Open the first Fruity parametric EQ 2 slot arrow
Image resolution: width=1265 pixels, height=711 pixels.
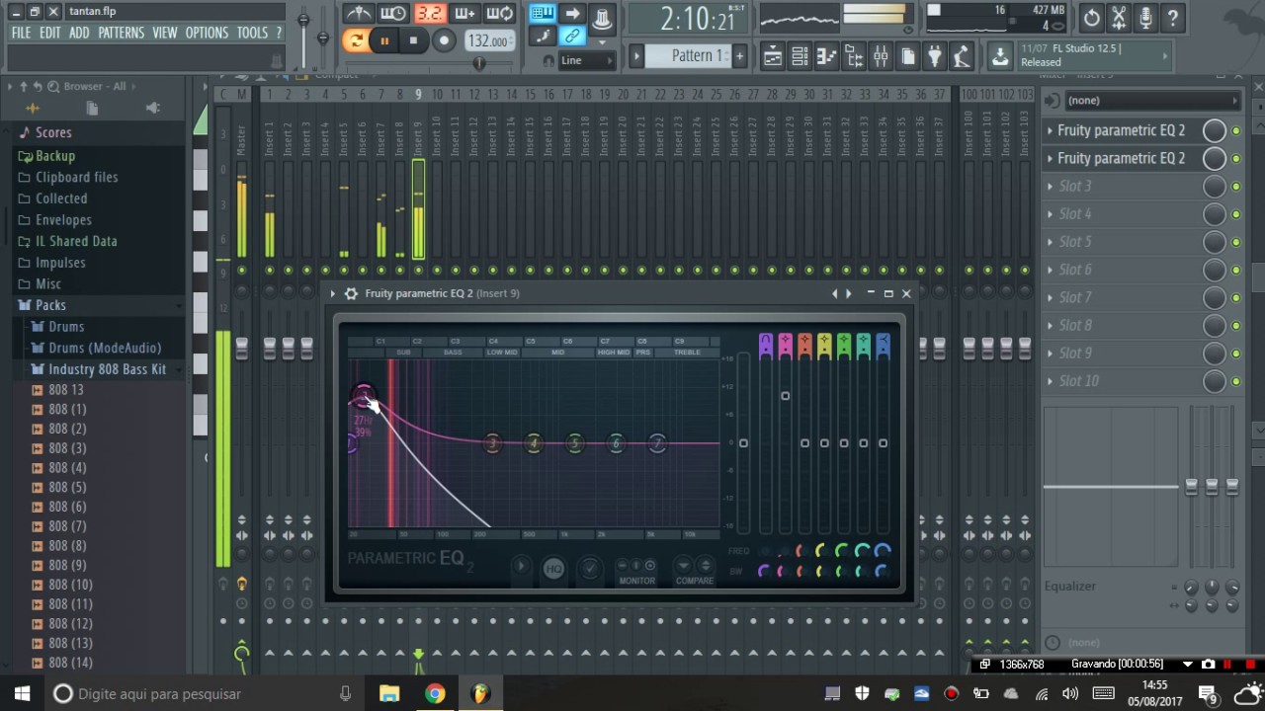click(1050, 130)
